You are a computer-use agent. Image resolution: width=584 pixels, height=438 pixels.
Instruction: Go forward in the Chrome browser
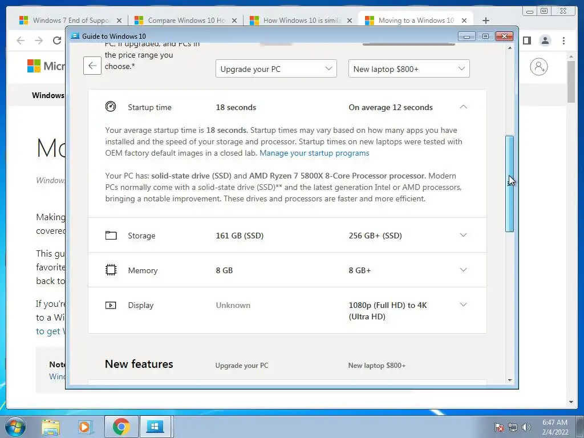pos(39,40)
